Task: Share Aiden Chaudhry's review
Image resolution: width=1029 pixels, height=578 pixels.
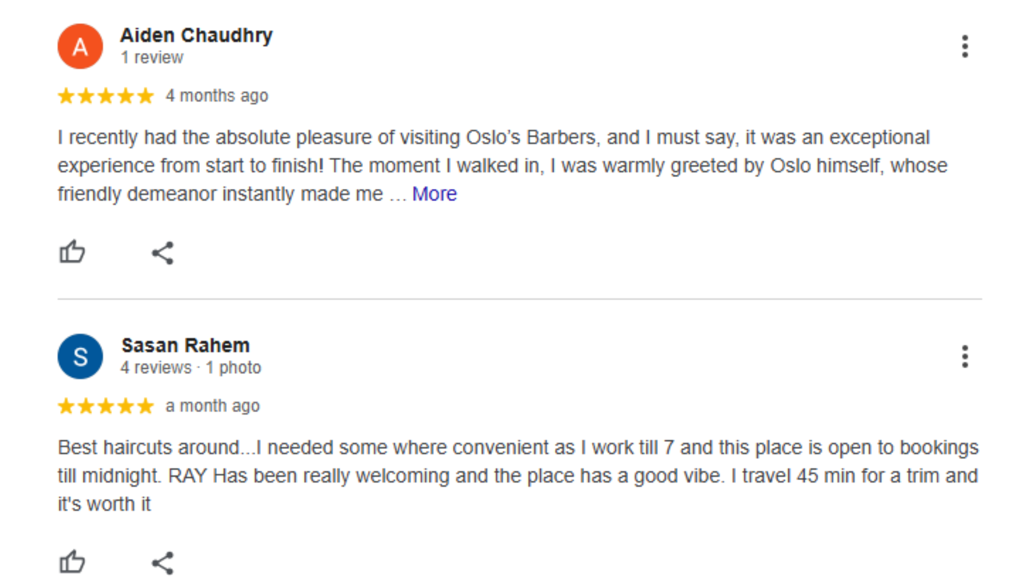Action: point(162,253)
